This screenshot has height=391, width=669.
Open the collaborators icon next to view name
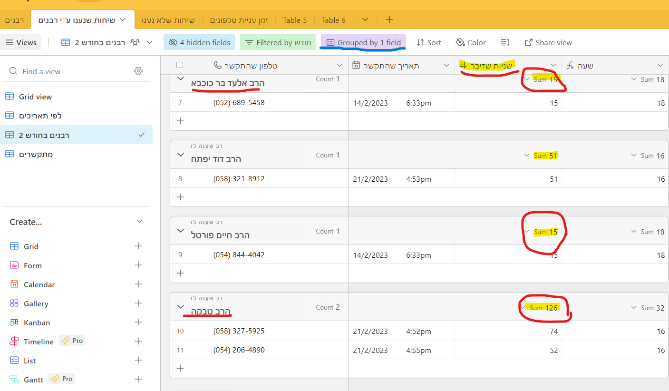coord(136,42)
